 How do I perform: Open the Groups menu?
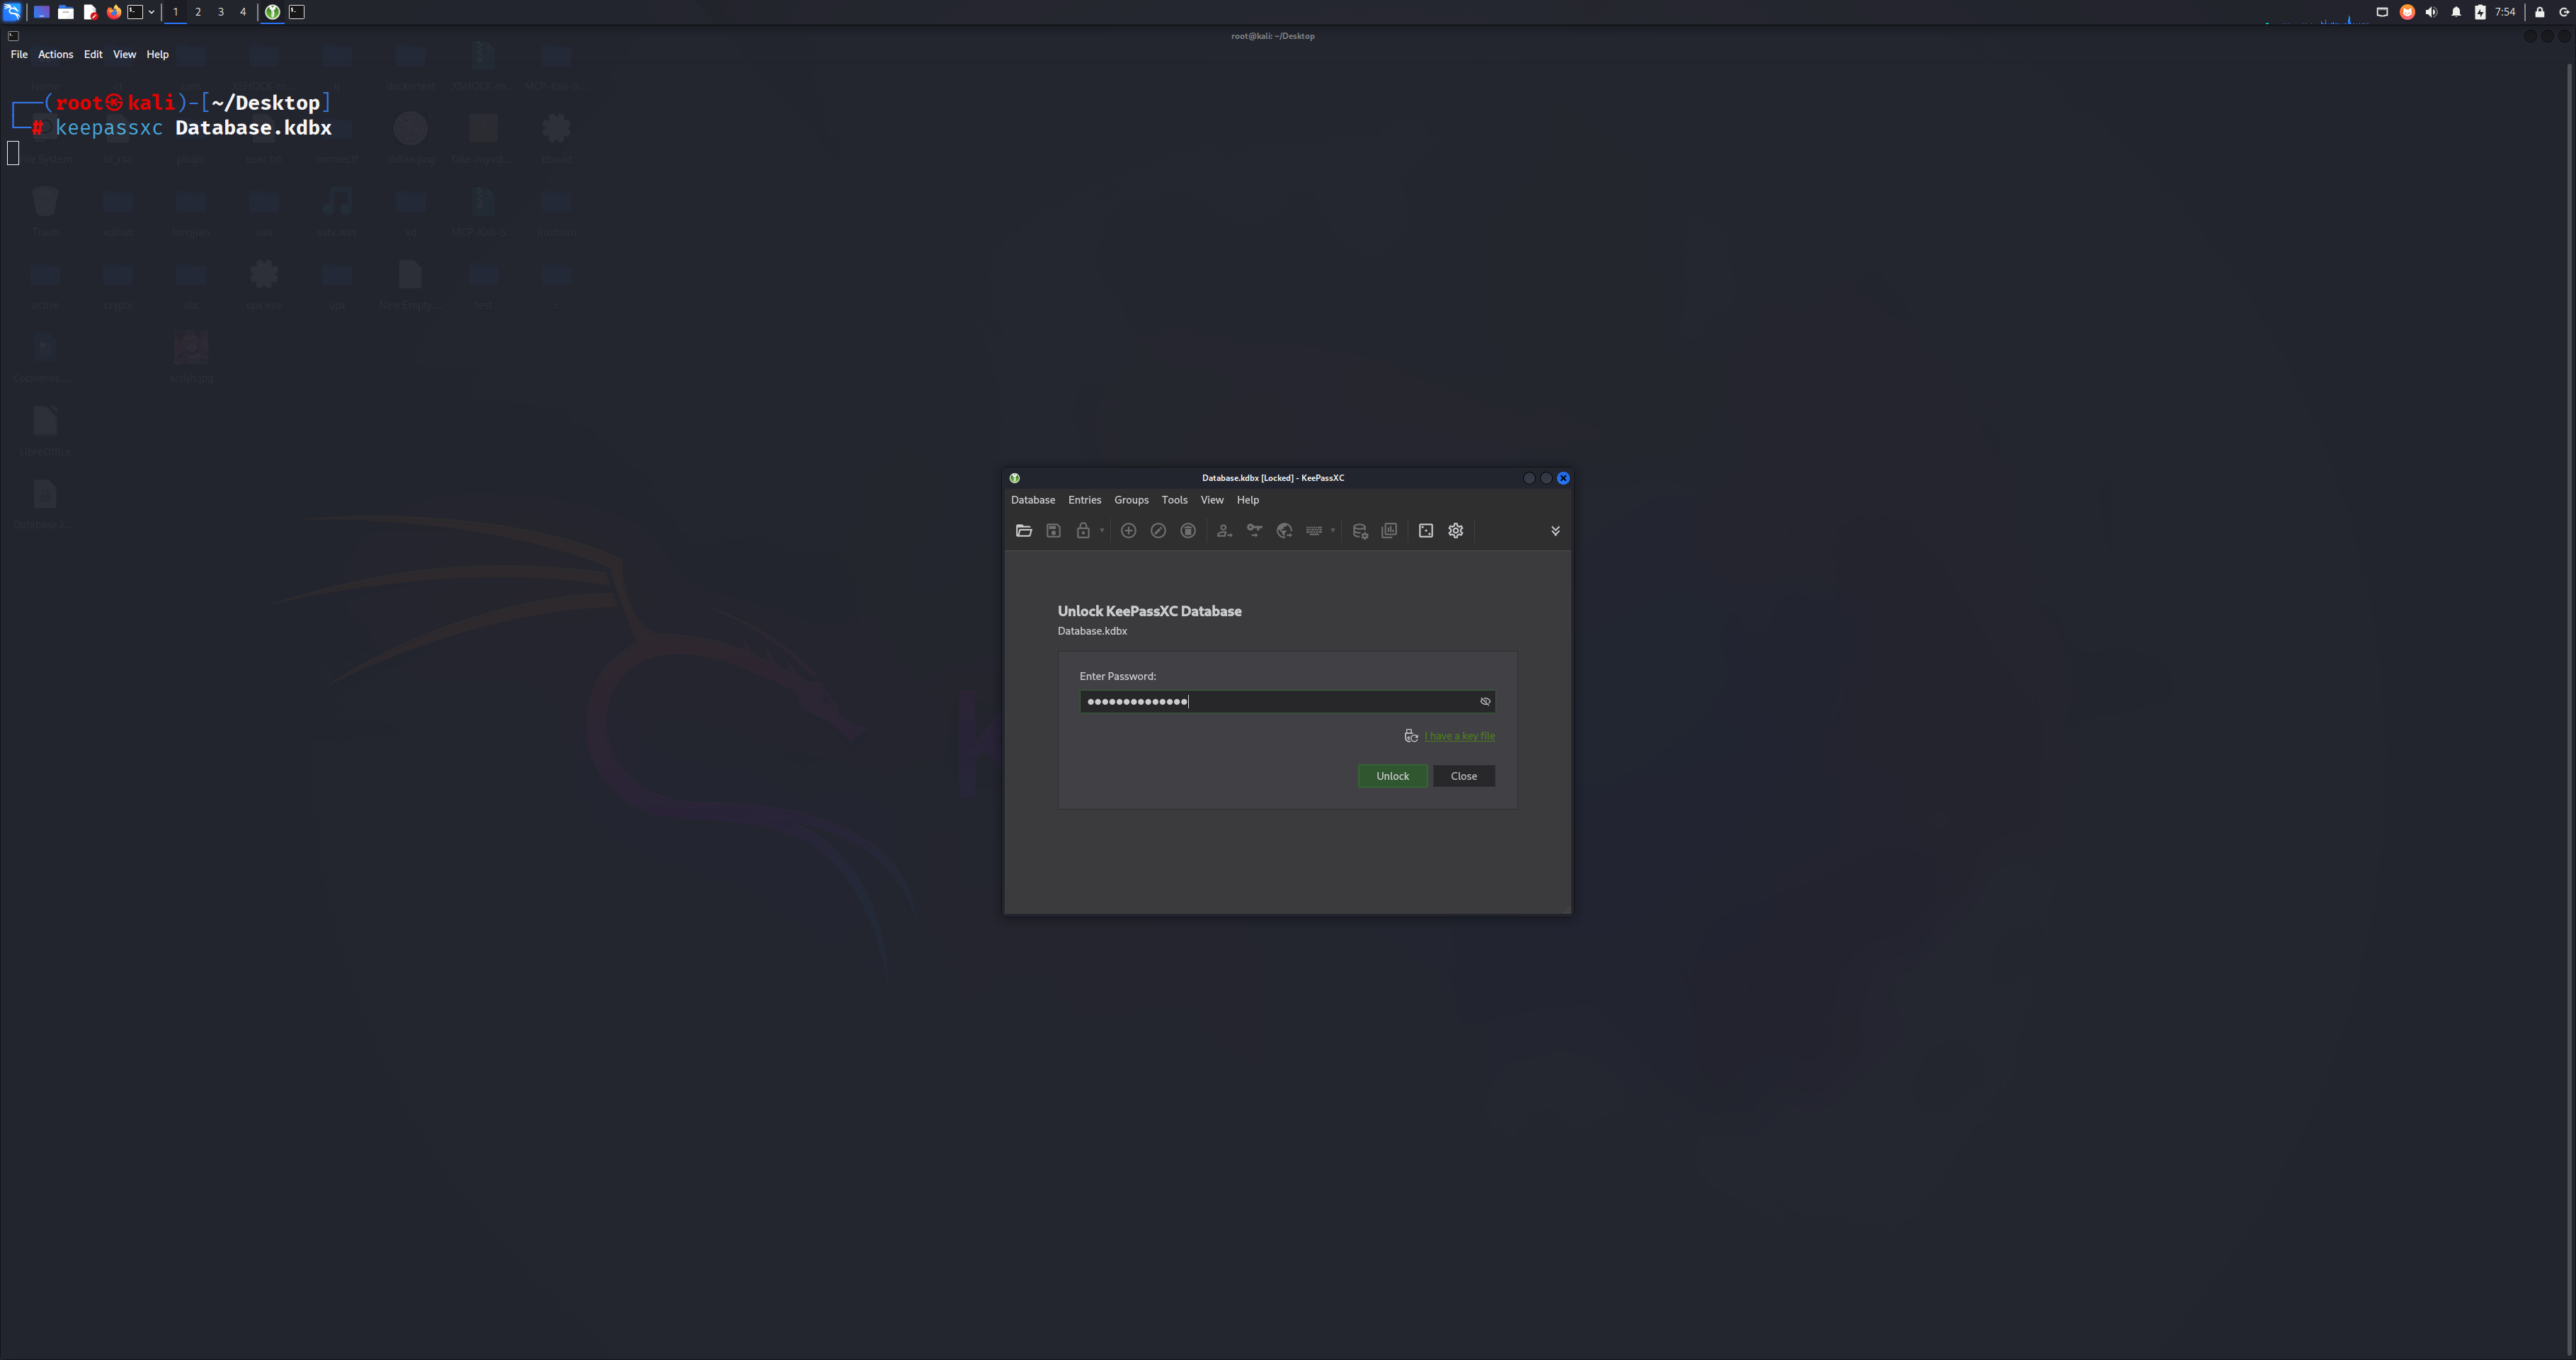pyautogui.click(x=1131, y=500)
